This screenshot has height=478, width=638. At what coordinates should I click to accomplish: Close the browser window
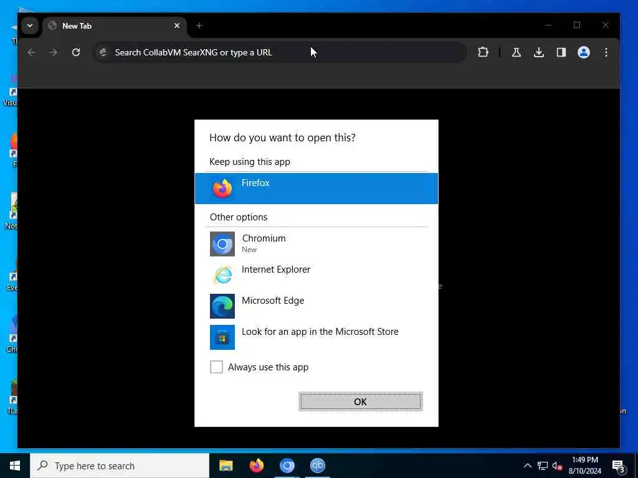tap(606, 25)
